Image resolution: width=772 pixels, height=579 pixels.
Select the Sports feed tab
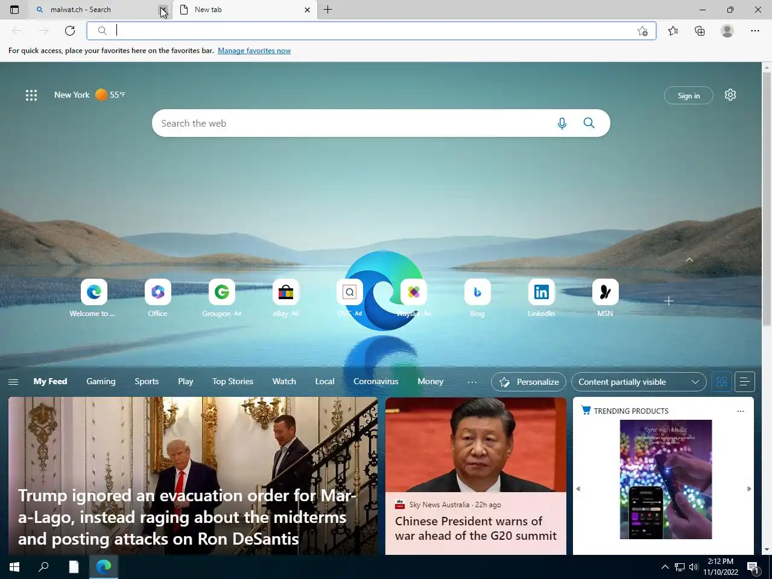147,382
